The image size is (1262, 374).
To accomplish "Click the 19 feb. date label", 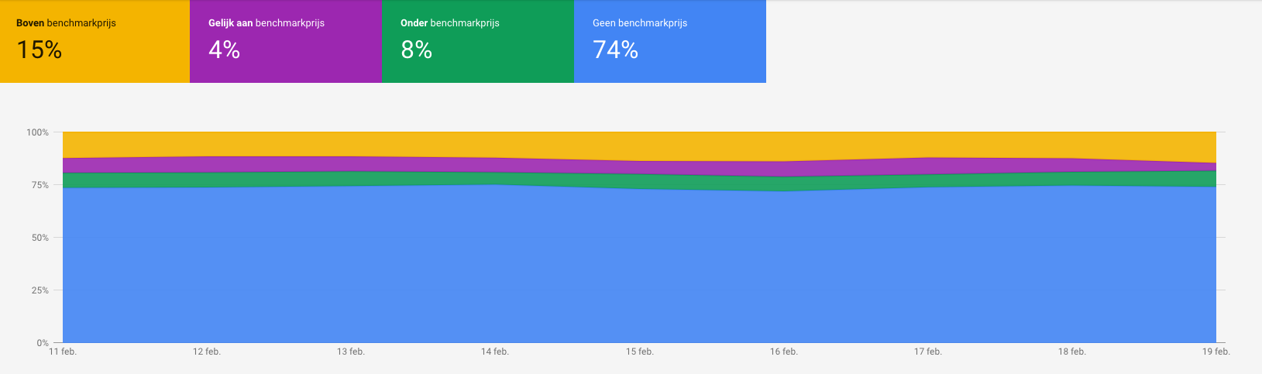I will point(1216,352).
